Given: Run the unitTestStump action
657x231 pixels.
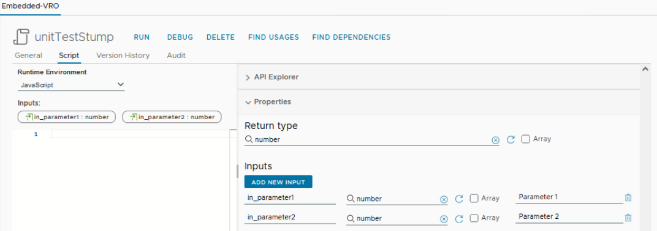Looking at the screenshot, I should (142, 37).
